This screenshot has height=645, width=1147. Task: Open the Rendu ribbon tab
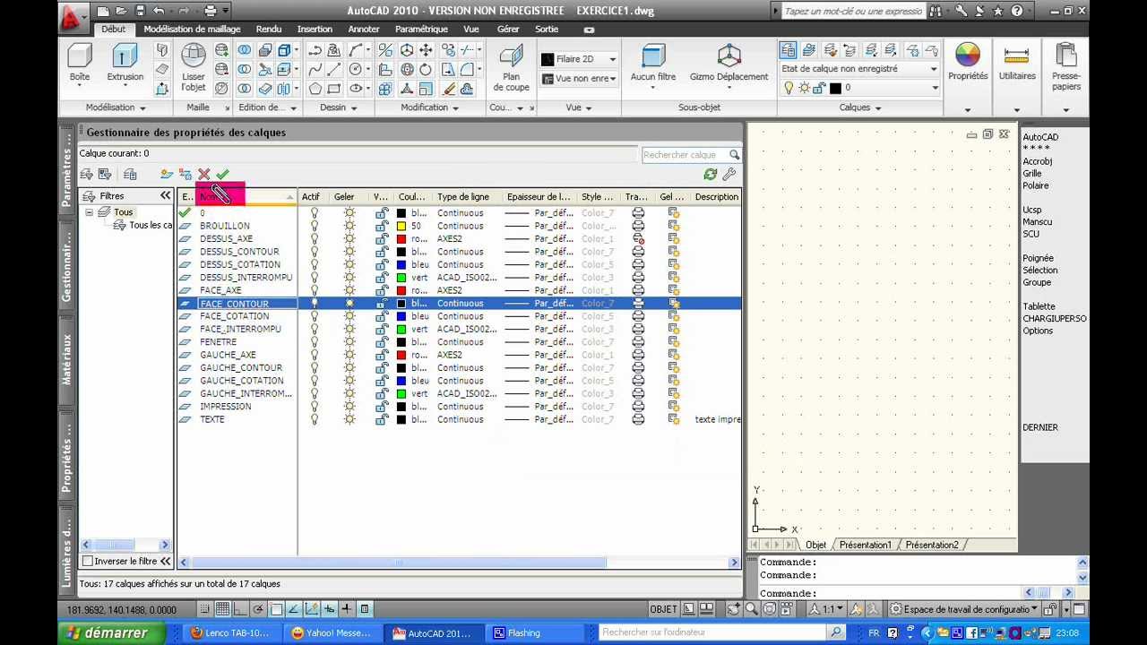(269, 30)
